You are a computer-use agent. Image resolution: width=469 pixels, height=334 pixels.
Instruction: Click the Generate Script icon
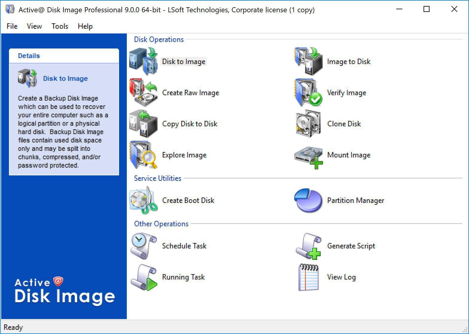(308, 246)
